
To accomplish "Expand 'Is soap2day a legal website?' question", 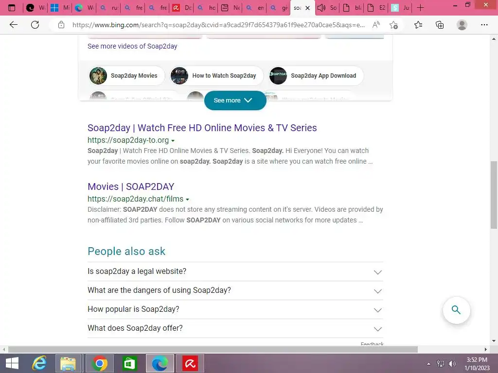I will [x=235, y=271].
